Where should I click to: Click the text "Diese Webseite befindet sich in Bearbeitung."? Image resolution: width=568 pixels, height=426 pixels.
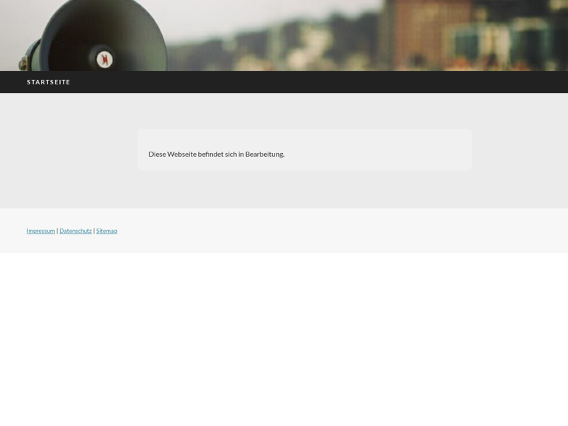tap(216, 154)
